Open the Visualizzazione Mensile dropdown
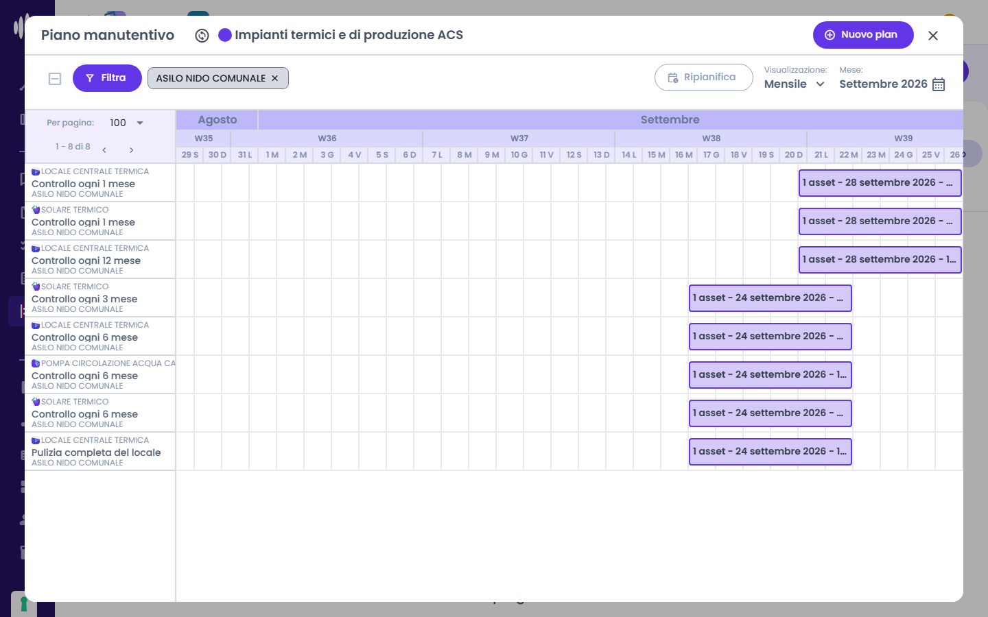Image resolution: width=988 pixels, height=617 pixels. tap(795, 84)
